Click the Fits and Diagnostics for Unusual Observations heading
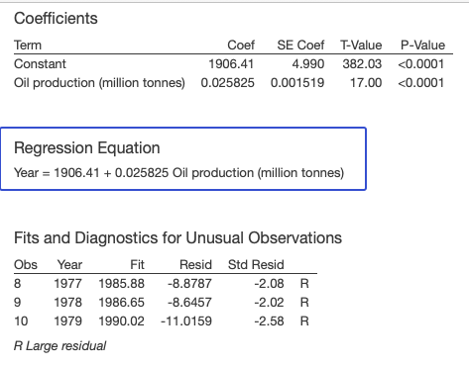The image size is (469, 367). tap(177, 238)
